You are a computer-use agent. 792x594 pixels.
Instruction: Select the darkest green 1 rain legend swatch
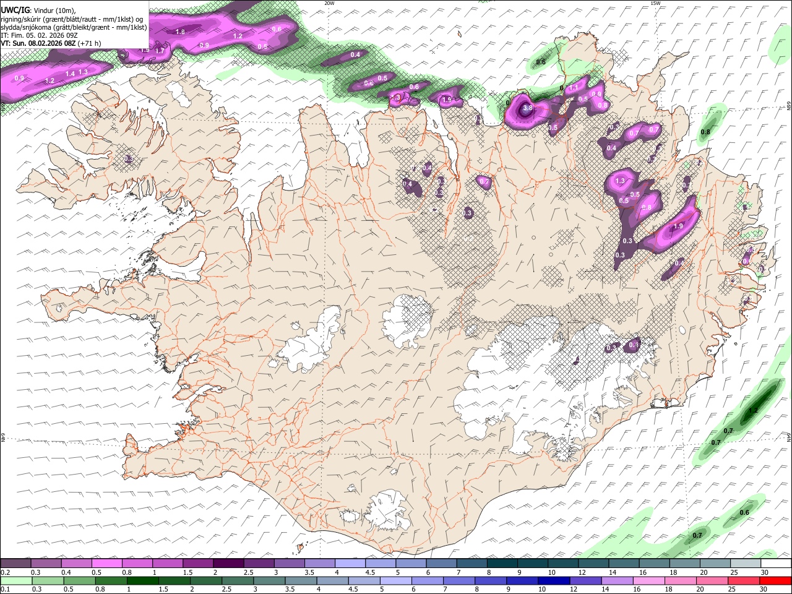click(x=142, y=580)
